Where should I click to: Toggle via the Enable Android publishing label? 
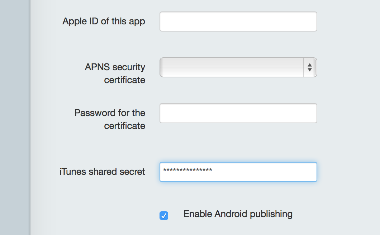click(238, 214)
